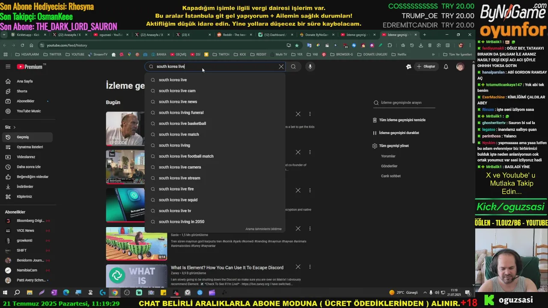Open Daha sonra izle in the sidebar

click(x=27, y=167)
